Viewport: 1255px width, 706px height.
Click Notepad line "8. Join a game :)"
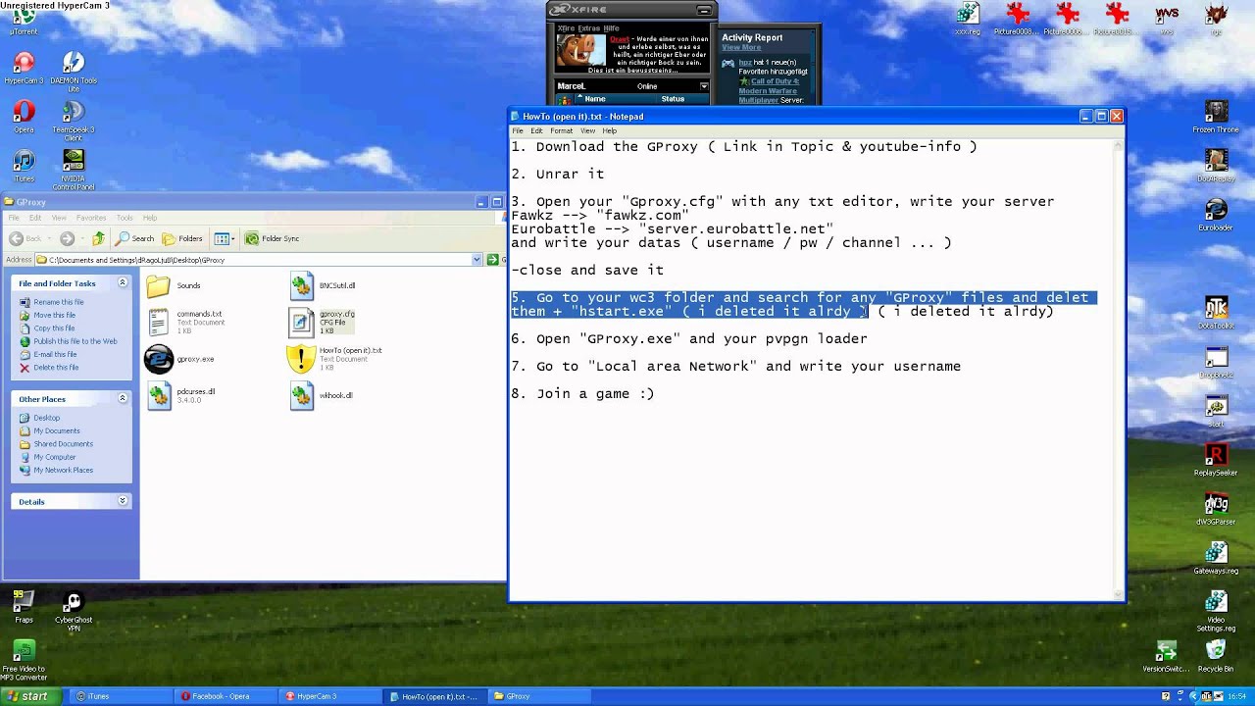(x=582, y=393)
